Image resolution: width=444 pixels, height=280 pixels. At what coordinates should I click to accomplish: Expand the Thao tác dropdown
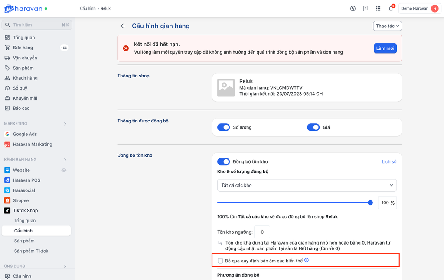coord(388,26)
